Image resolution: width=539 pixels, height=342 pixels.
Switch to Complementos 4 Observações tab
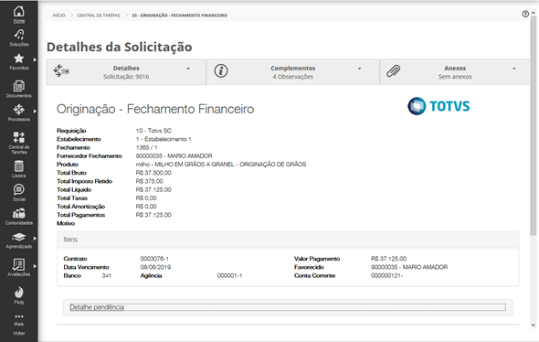tap(293, 72)
